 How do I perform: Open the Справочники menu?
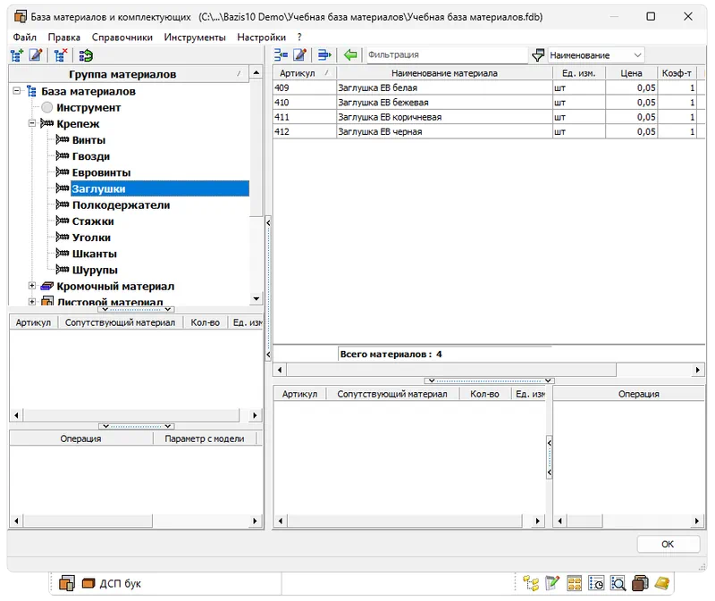[122, 37]
